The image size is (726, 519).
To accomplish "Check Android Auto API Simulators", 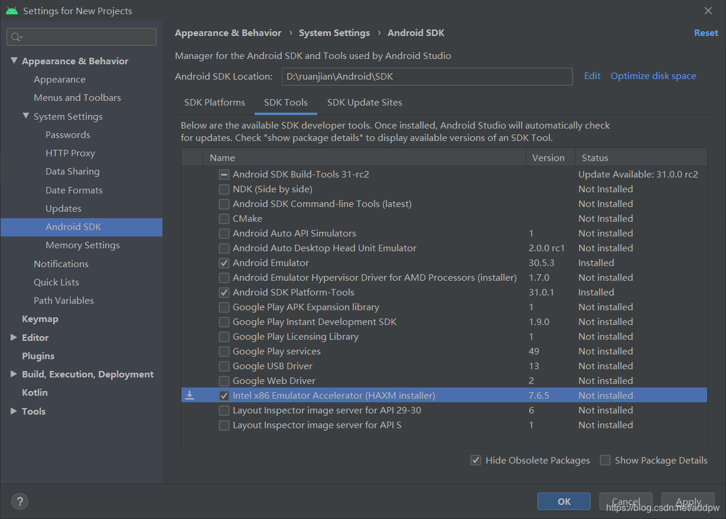I will tap(224, 234).
